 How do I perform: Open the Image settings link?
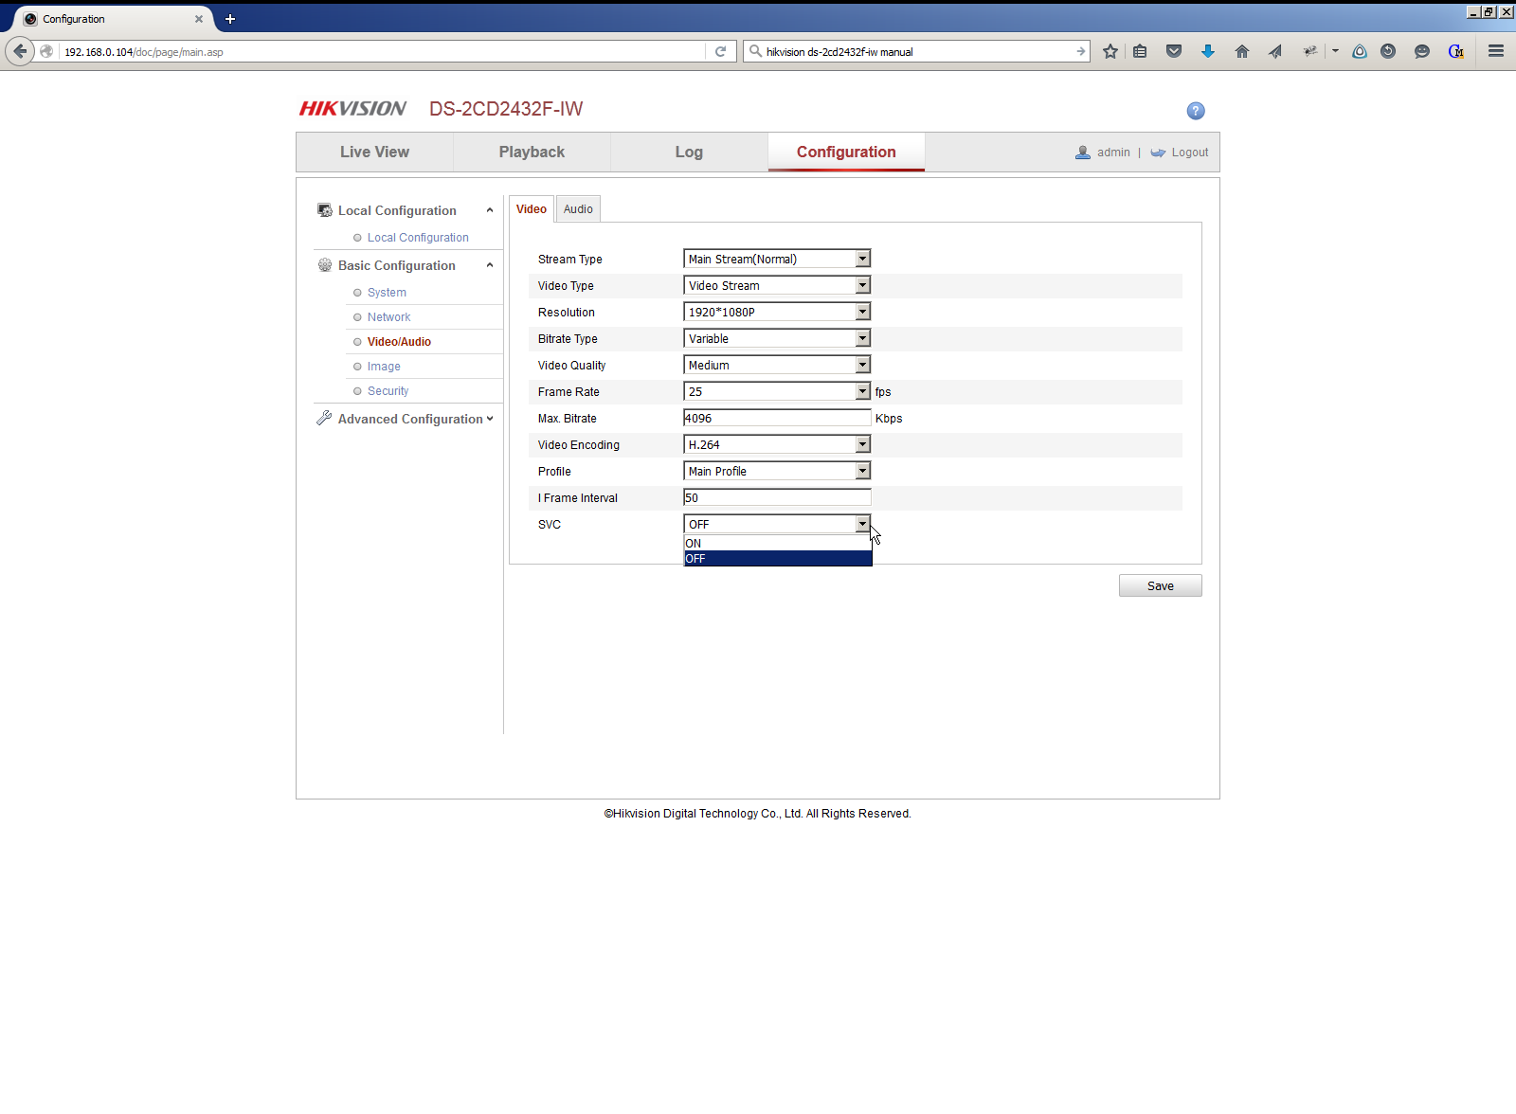pyautogui.click(x=384, y=367)
